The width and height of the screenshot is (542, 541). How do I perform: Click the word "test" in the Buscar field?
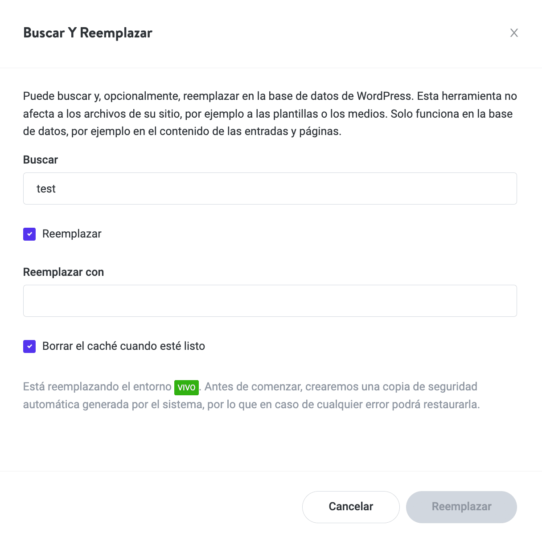click(46, 189)
